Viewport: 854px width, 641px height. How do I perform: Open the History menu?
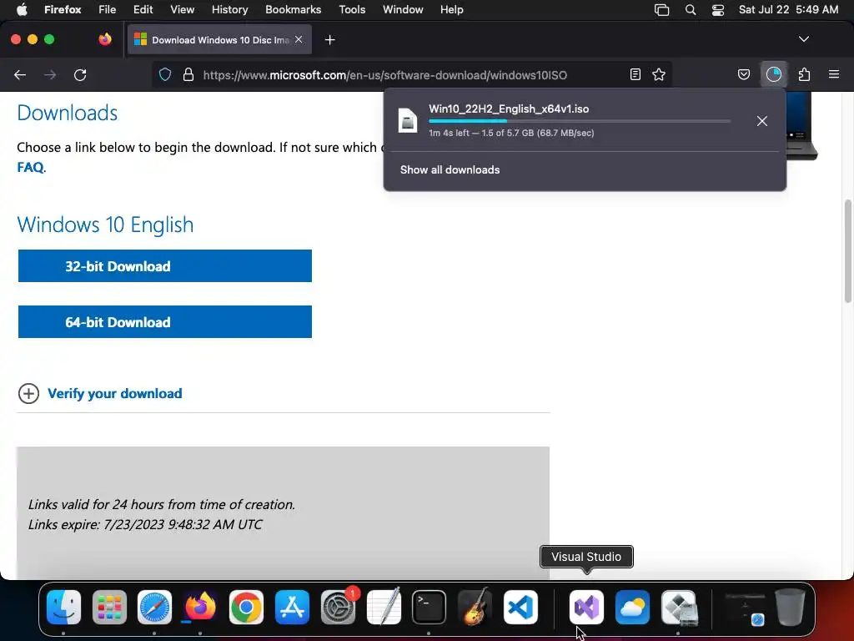[230, 10]
